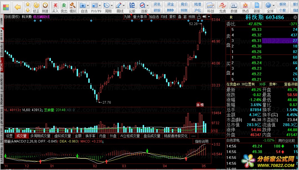299x170 pixels.
Task: Show more indicator tabs via ellipsis
Action: tap(193, 136)
